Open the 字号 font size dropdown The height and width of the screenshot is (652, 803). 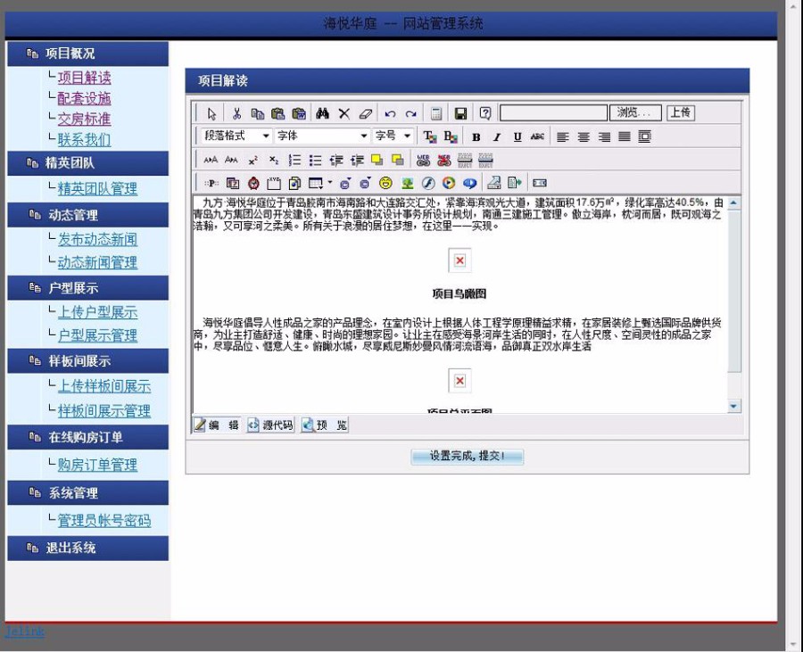[x=393, y=136]
